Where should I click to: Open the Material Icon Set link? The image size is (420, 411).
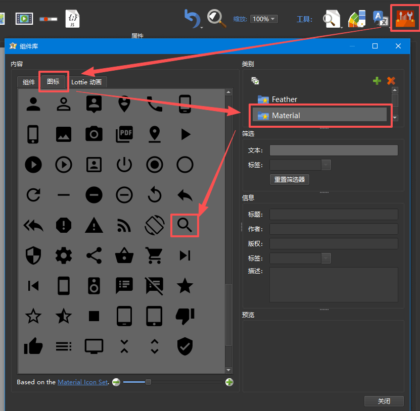(82, 382)
